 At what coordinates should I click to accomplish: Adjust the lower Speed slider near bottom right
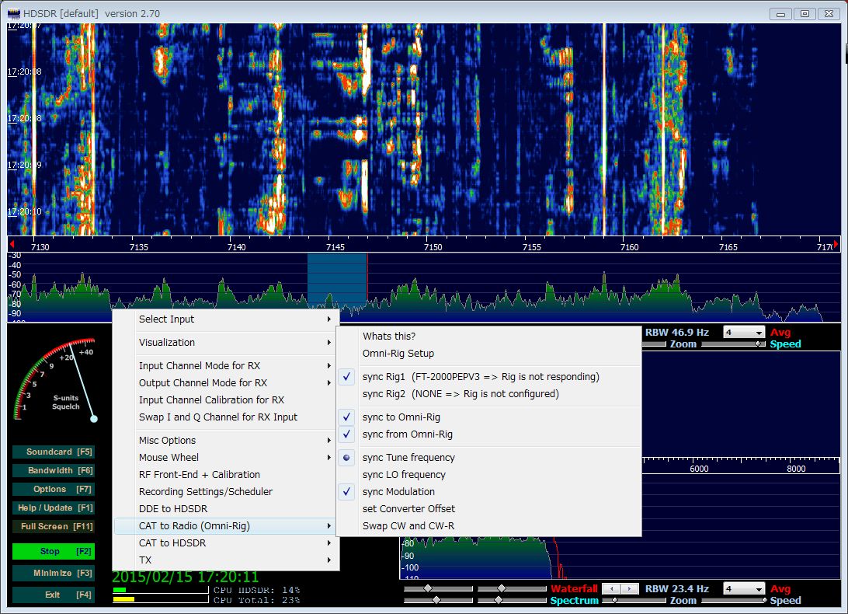click(x=734, y=601)
